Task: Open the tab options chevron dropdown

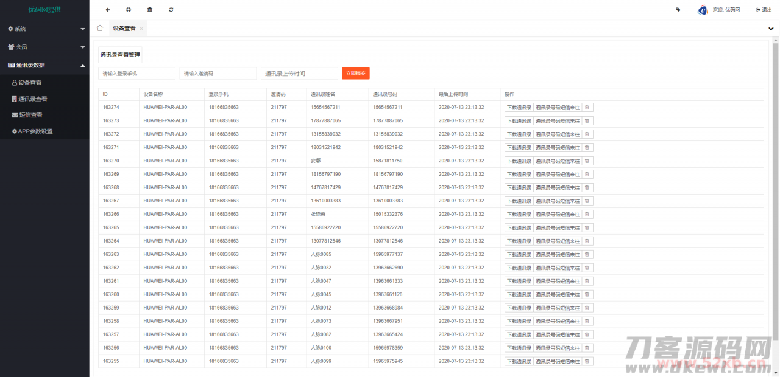Action: pos(771,29)
